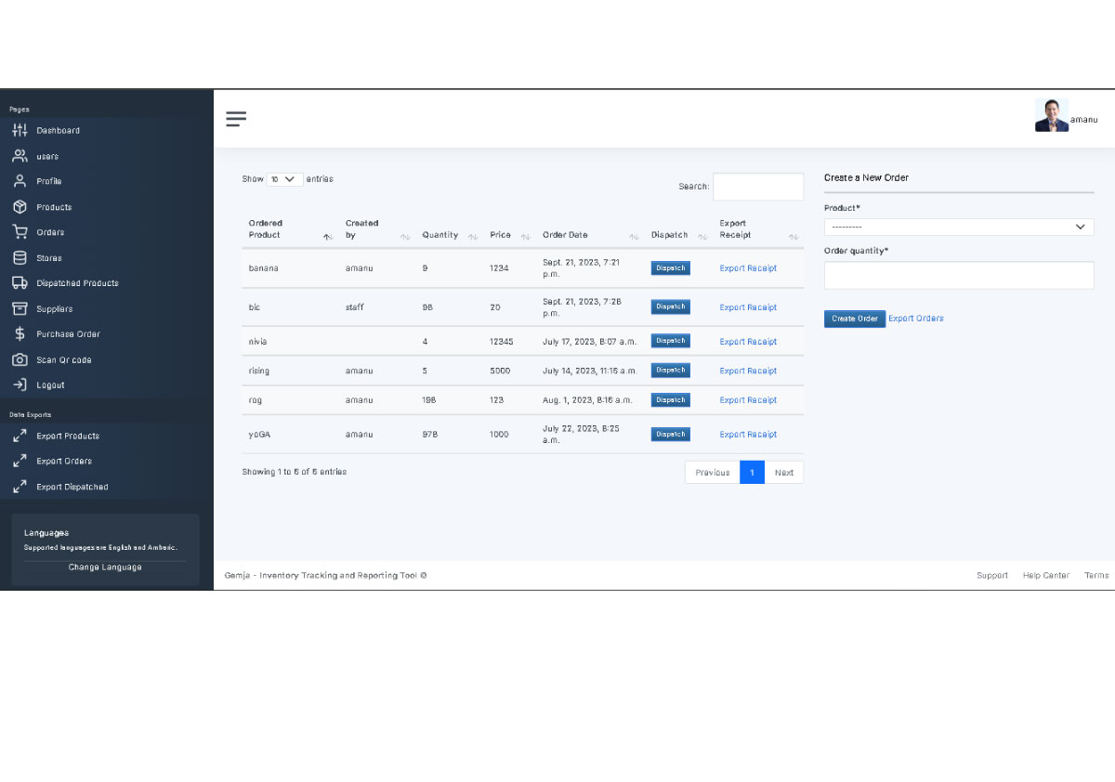Image resolution: width=1115 pixels, height=782 pixels.
Task: Click the Dashboard sliders icon in sidebar
Action: point(20,131)
